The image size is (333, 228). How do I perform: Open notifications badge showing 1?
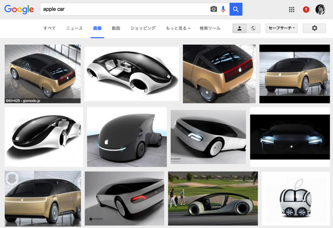click(306, 9)
